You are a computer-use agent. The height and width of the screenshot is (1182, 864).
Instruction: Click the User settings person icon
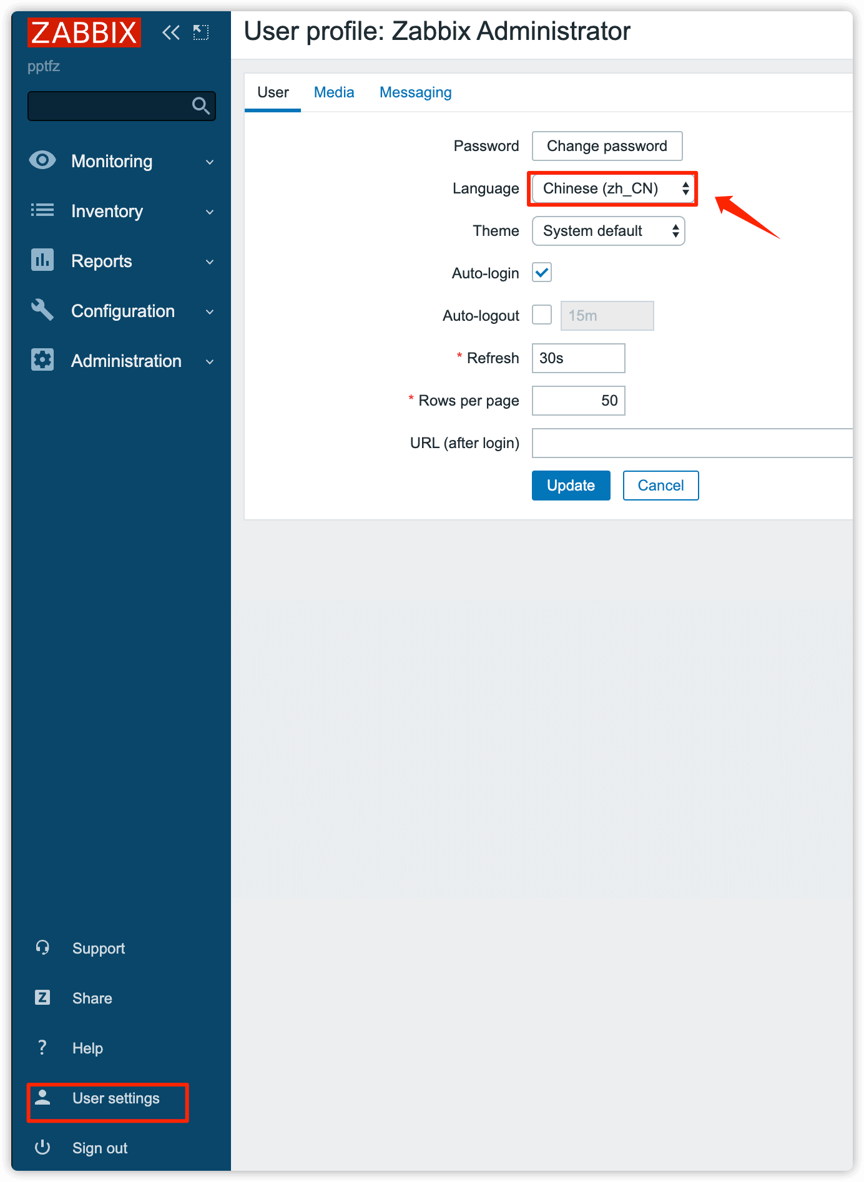pos(42,1097)
